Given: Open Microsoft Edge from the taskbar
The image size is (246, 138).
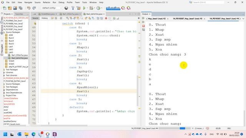Looking at the screenshot, I should [x=33, y=134].
